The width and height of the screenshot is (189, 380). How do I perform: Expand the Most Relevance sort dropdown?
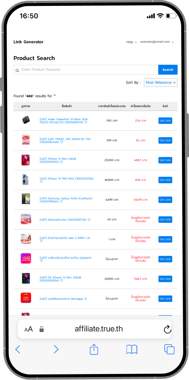(x=161, y=82)
